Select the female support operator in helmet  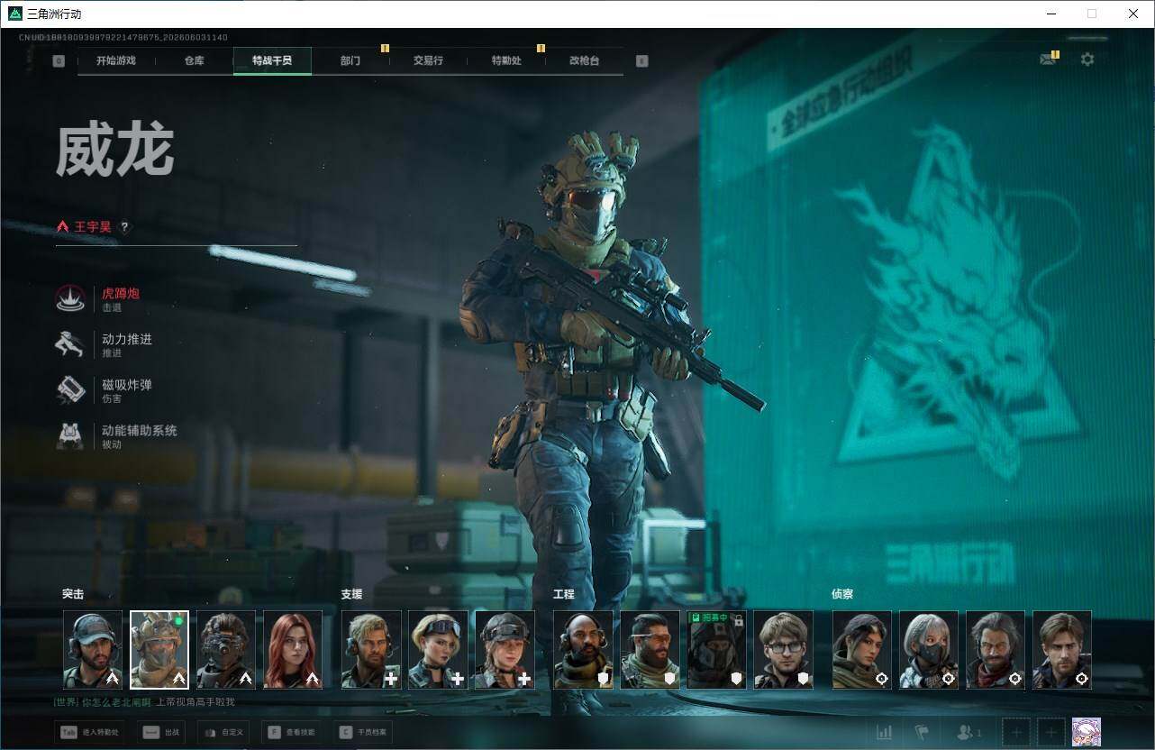(505, 650)
